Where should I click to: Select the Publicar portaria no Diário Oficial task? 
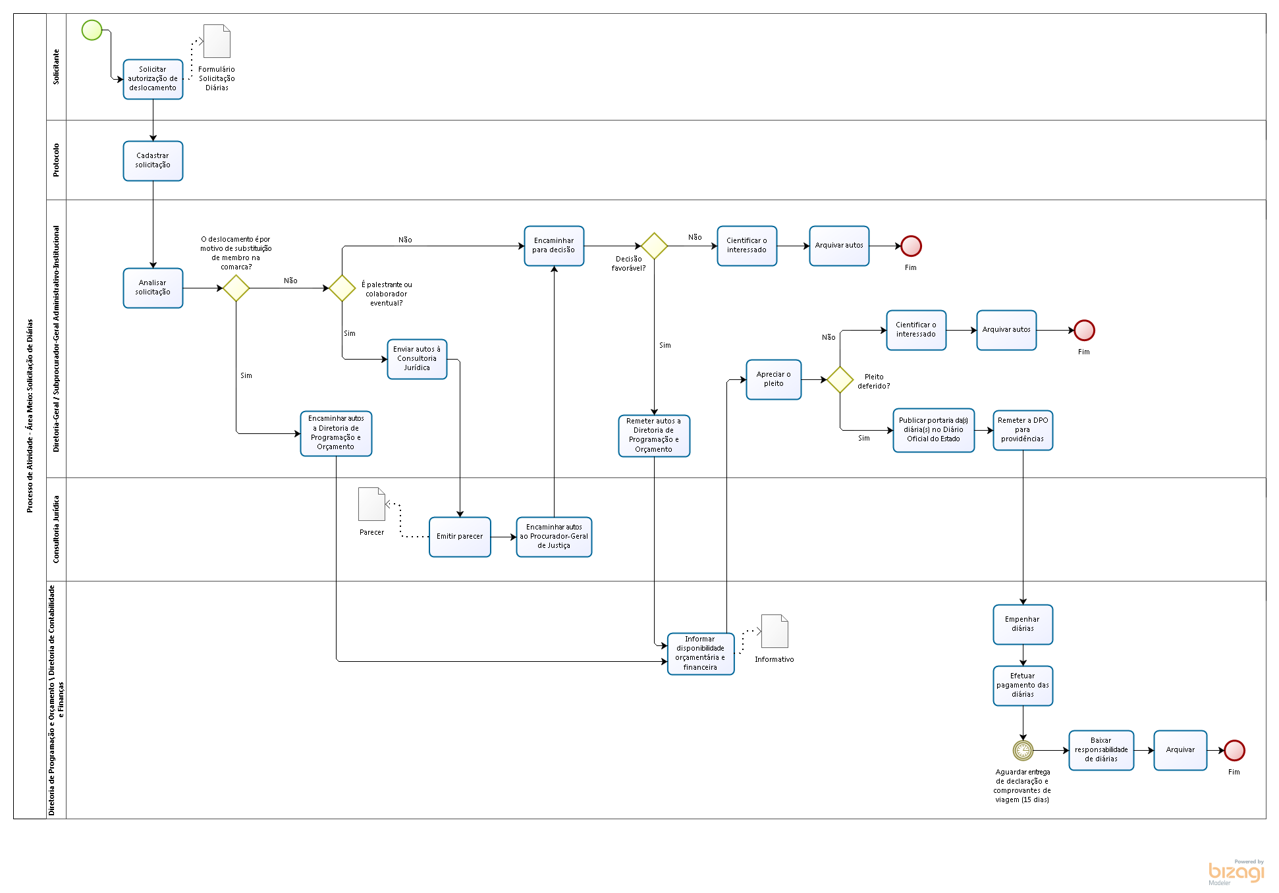[933, 430]
